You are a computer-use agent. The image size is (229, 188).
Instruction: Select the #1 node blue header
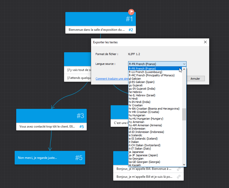tap(100, 19)
